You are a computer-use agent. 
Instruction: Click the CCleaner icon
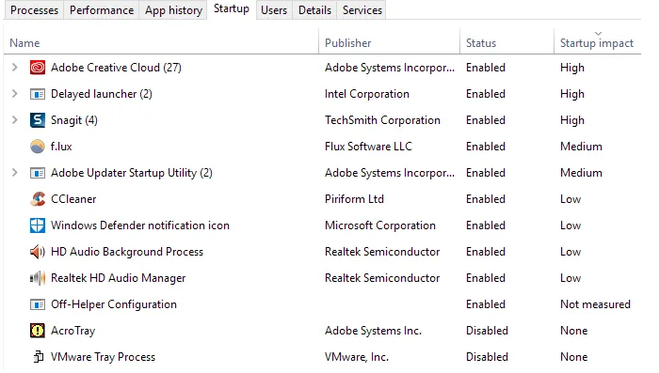coord(38,199)
